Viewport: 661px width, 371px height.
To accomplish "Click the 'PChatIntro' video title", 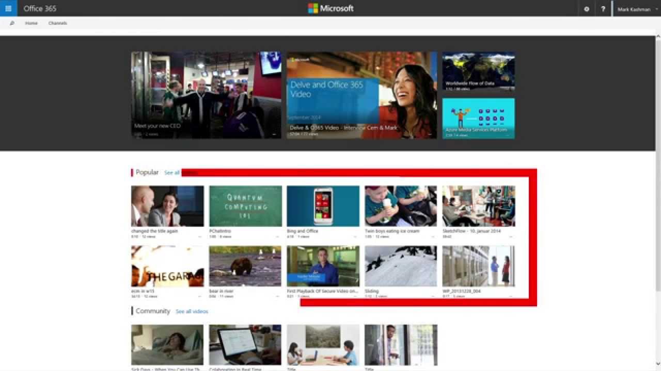I will pyautogui.click(x=220, y=231).
